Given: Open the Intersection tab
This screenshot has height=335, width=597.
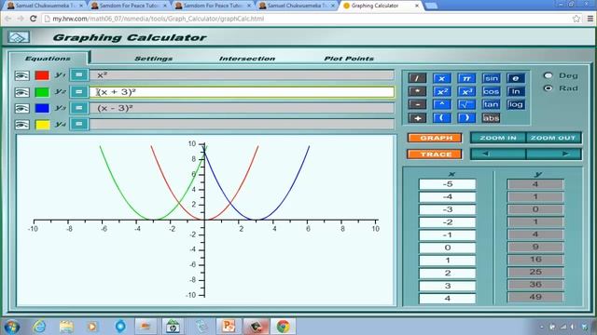Looking at the screenshot, I should pos(247,59).
